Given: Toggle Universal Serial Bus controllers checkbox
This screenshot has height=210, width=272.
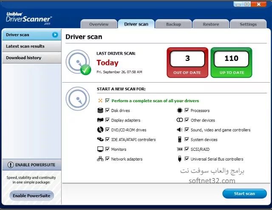Looking at the screenshot, I should 187,159.
